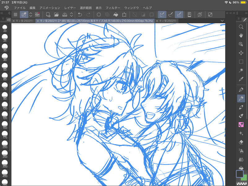The width and height of the screenshot is (248, 186).
Task: Select brush size 20 preset
Action: (5, 28)
